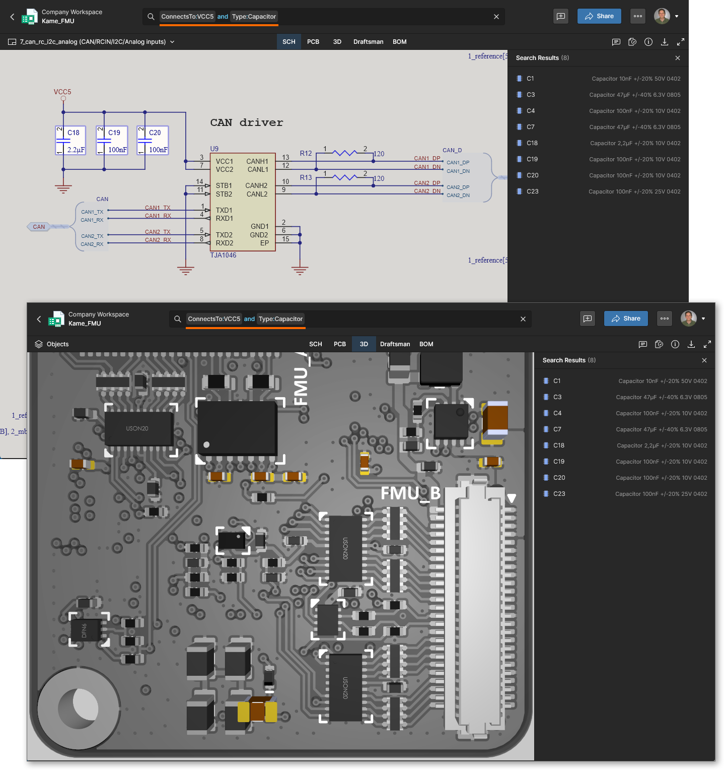Select Draftsman tab in top window
724x770 pixels.
point(369,42)
